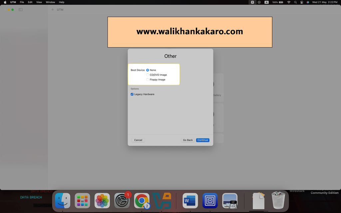Open the View menu
Screen dimensions: 341x213
tap(39, 2)
